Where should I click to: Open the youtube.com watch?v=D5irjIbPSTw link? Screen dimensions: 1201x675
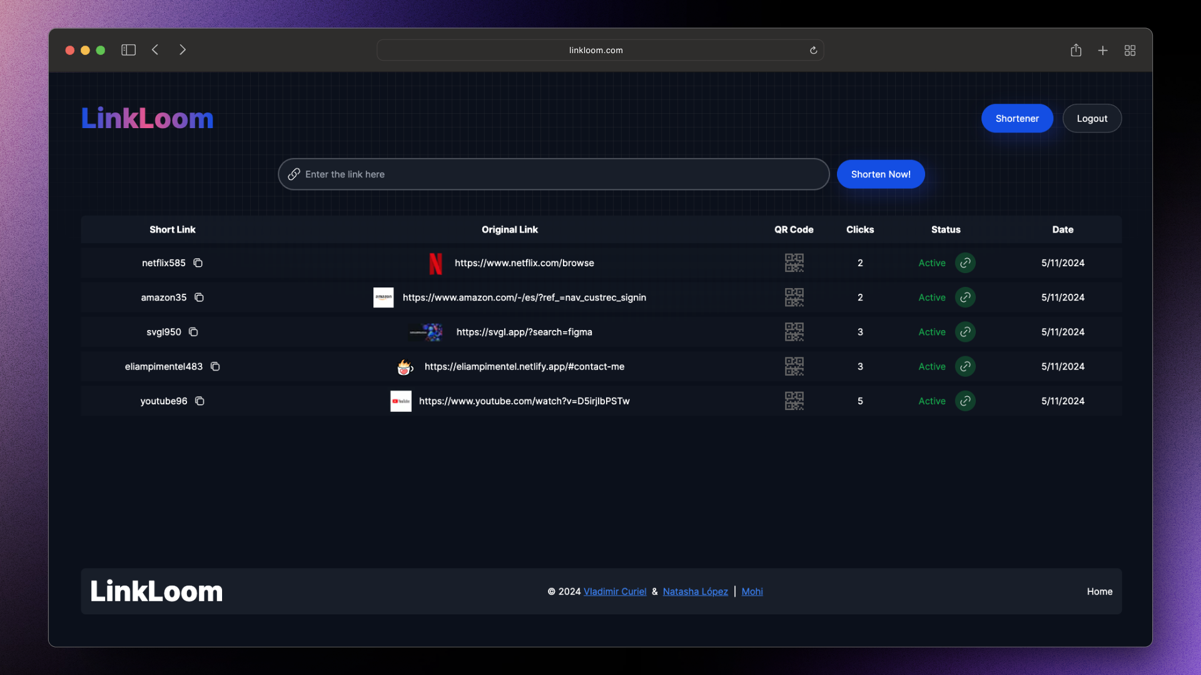524,401
